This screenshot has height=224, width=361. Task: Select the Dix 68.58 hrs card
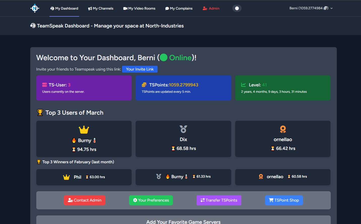click(183, 139)
